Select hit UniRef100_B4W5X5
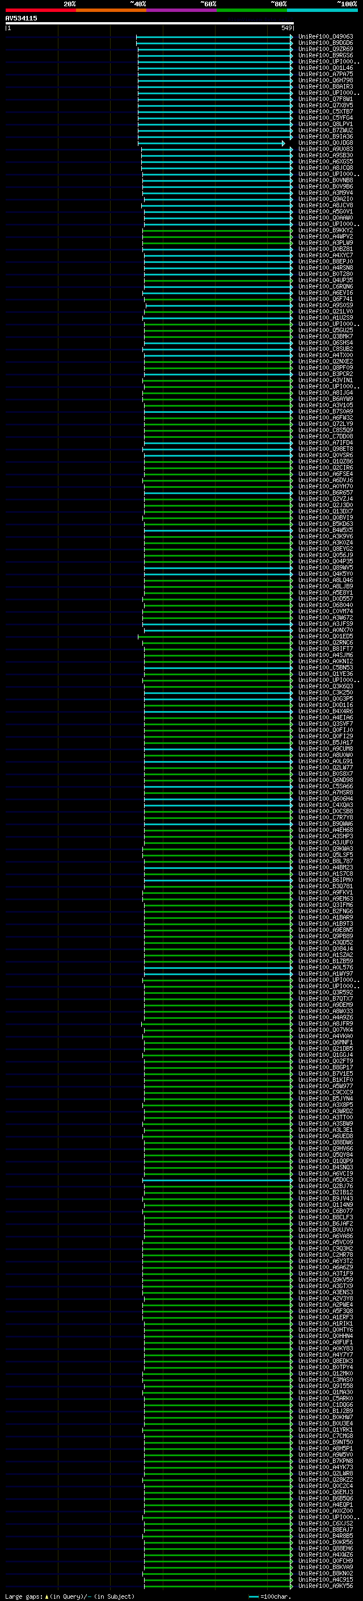The image size is (363, 1601). pos(325,530)
